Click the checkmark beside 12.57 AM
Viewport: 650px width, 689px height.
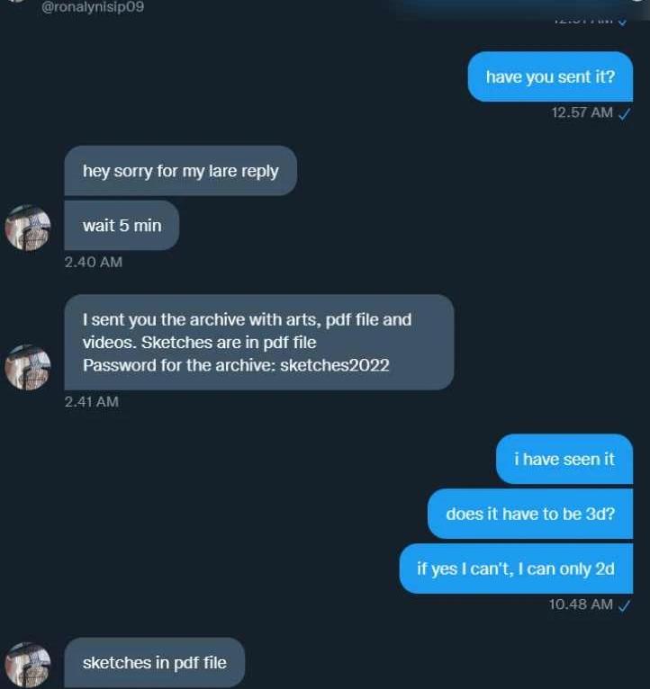pyautogui.click(x=624, y=112)
